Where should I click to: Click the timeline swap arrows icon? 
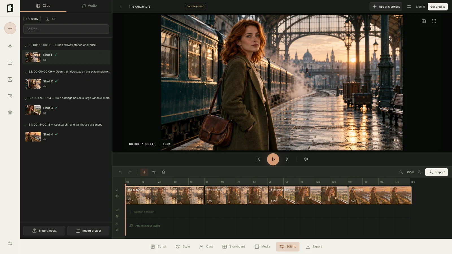pyautogui.click(x=154, y=172)
